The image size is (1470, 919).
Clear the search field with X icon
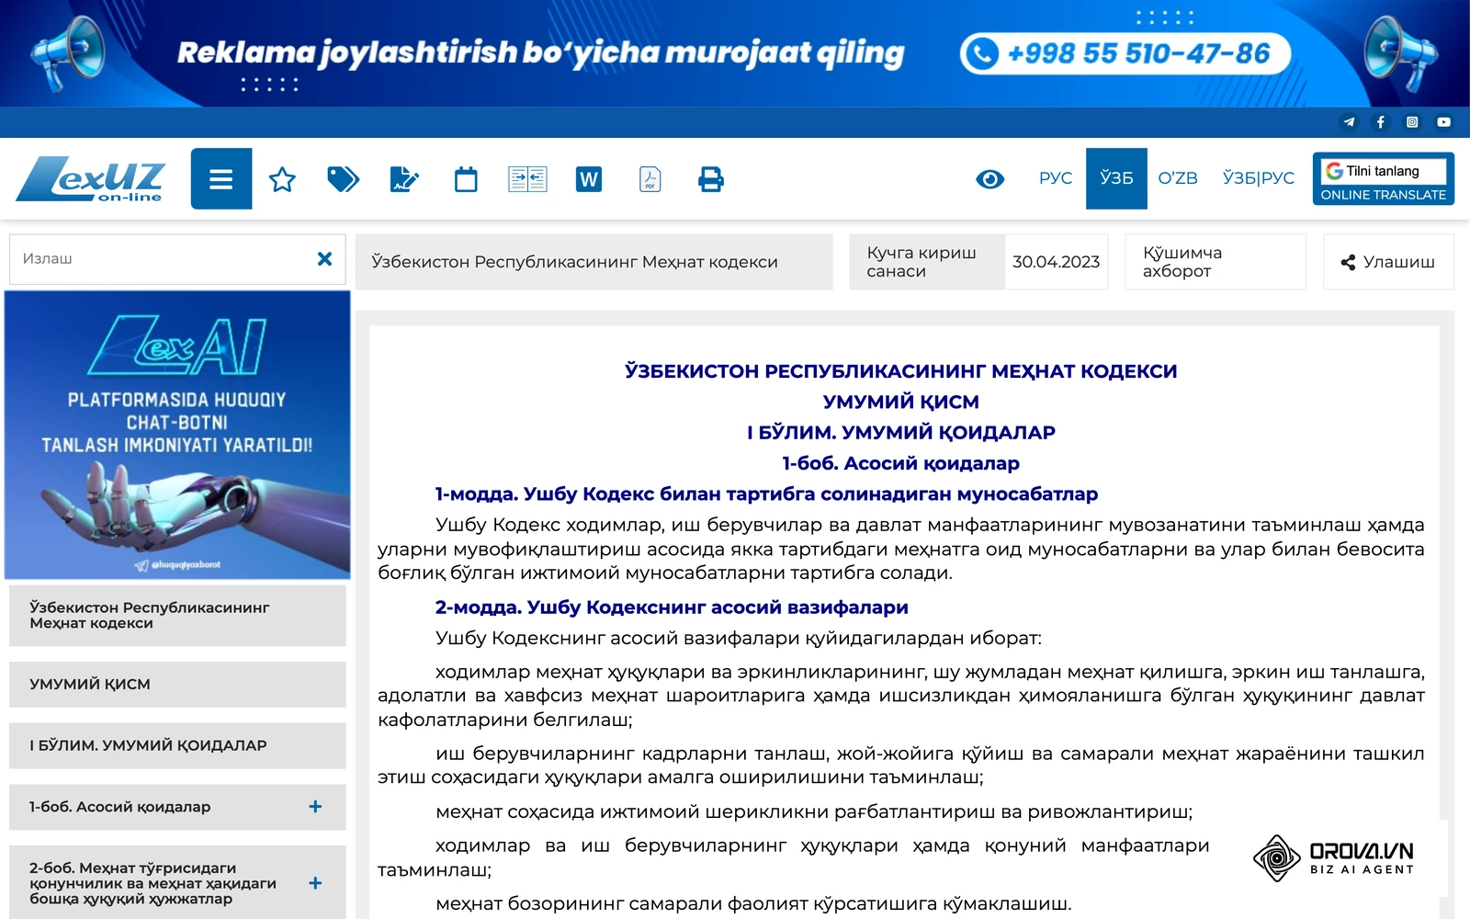click(x=324, y=259)
